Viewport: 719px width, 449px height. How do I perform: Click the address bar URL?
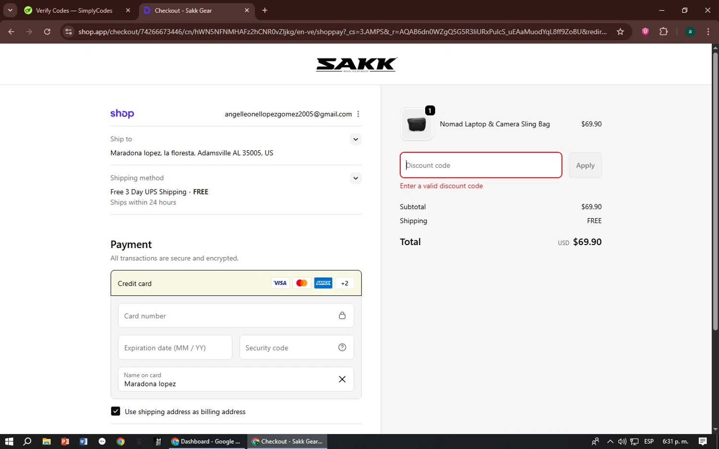pyautogui.click(x=342, y=32)
